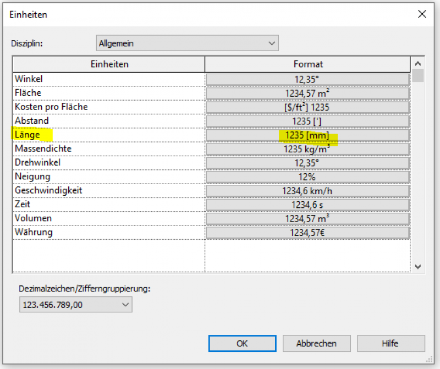
Task: Click the Einheiten column header
Action: tap(109, 64)
